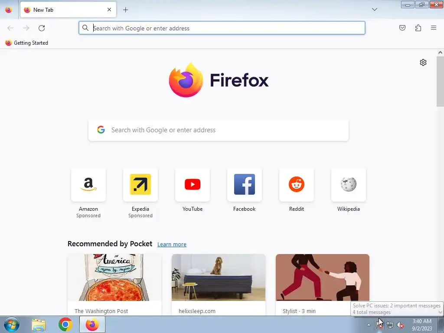Open a new tab with the plus button

click(x=125, y=10)
